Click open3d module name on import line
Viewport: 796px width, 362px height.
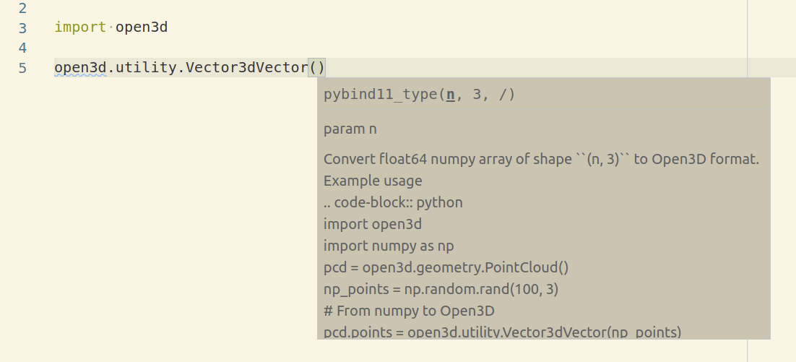click(x=142, y=27)
